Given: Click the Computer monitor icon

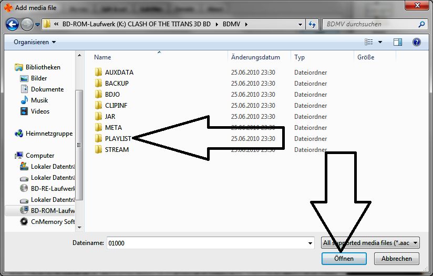Looking at the screenshot, I should 19,156.
